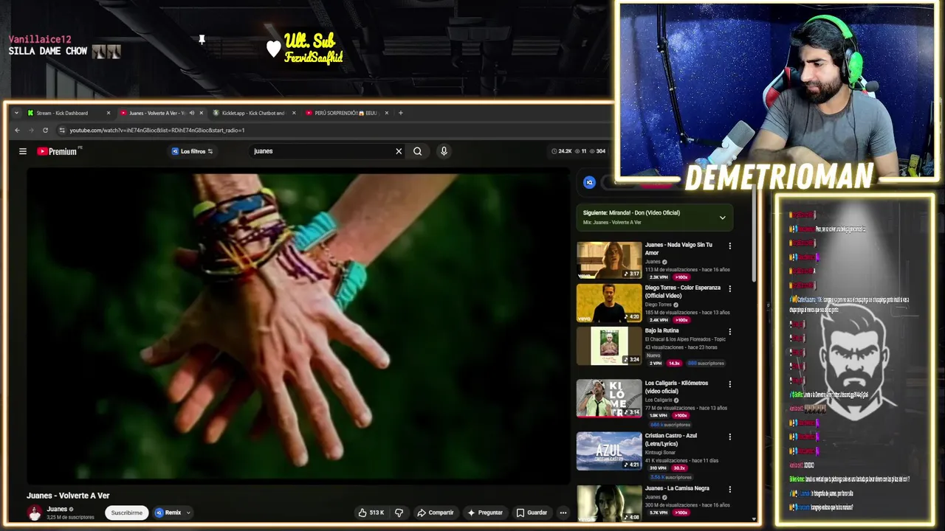Open options for 'Nada Valgo Sin Tu Amor'
945x531 pixels.
tap(730, 246)
